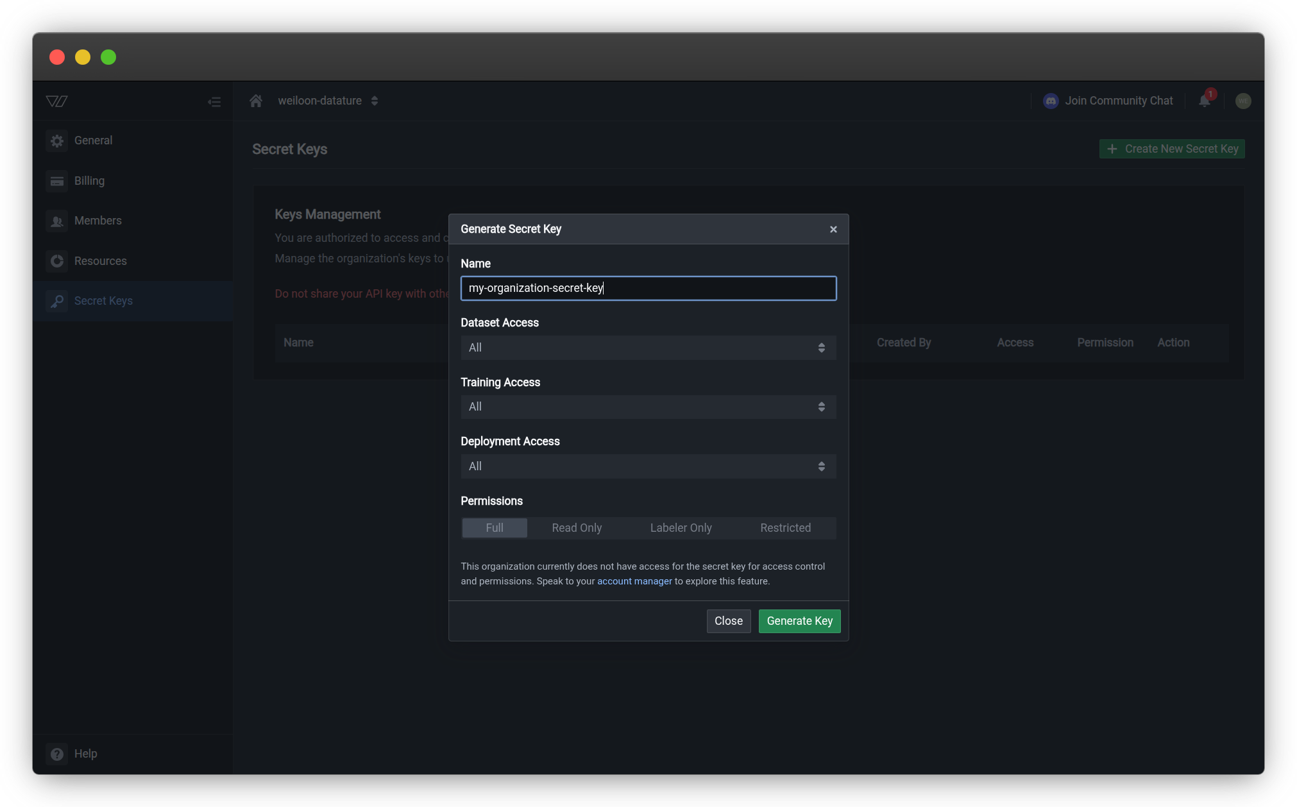The image size is (1297, 807).
Task: Open the Help menu
Action: coord(86,753)
